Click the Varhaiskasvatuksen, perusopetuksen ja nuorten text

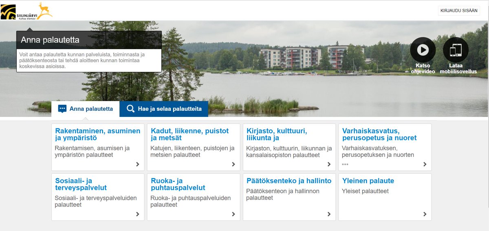pyautogui.click(x=378, y=151)
